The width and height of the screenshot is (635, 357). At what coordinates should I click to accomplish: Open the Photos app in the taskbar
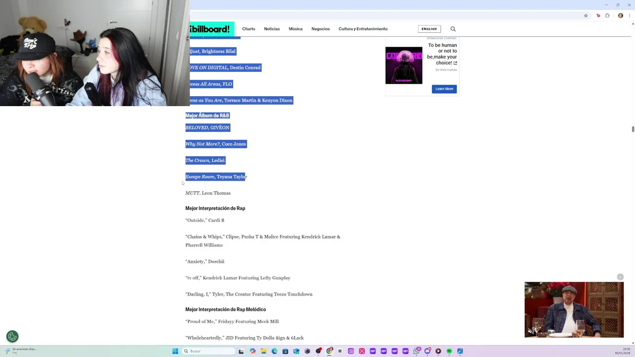[460, 351]
